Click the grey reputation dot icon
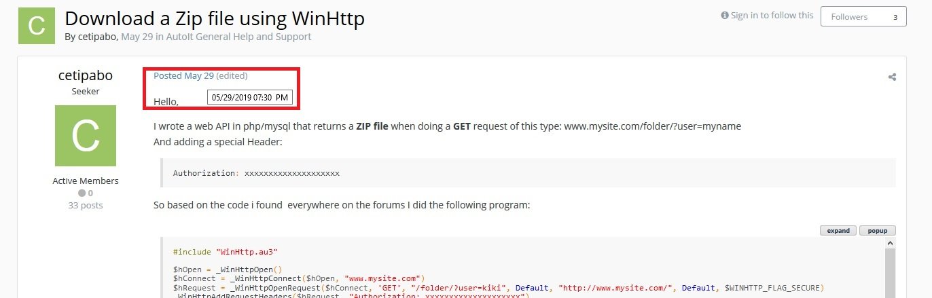 tap(81, 193)
